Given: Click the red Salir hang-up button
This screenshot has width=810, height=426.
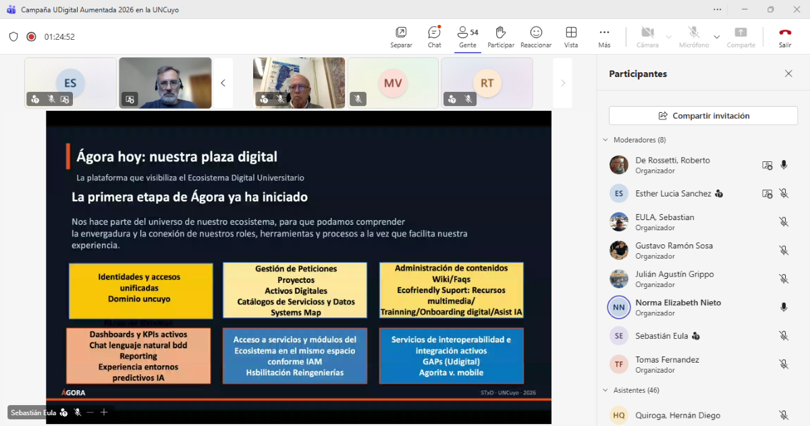Looking at the screenshot, I should coord(784,36).
